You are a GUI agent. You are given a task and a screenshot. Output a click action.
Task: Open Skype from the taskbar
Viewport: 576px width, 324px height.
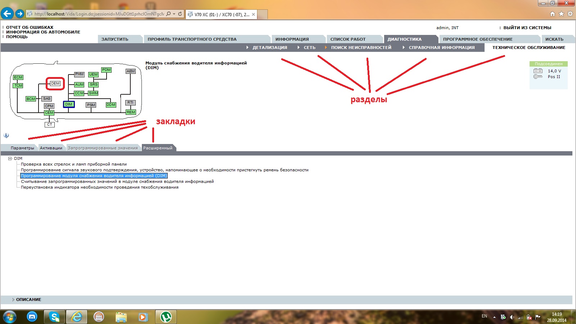54,317
